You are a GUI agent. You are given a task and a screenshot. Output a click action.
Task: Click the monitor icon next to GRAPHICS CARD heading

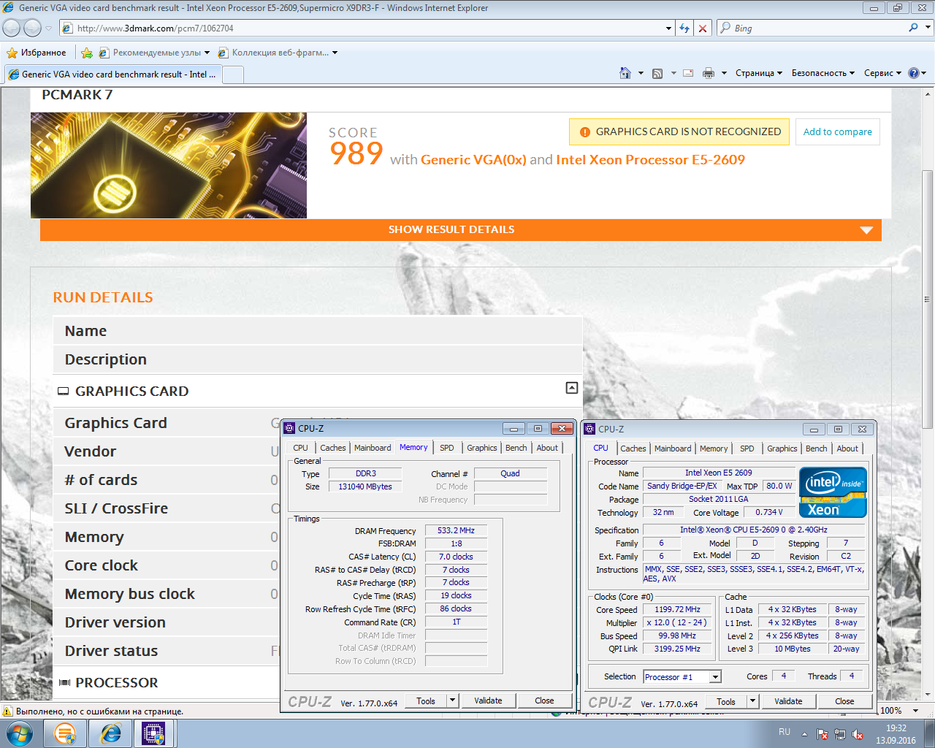coord(64,392)
